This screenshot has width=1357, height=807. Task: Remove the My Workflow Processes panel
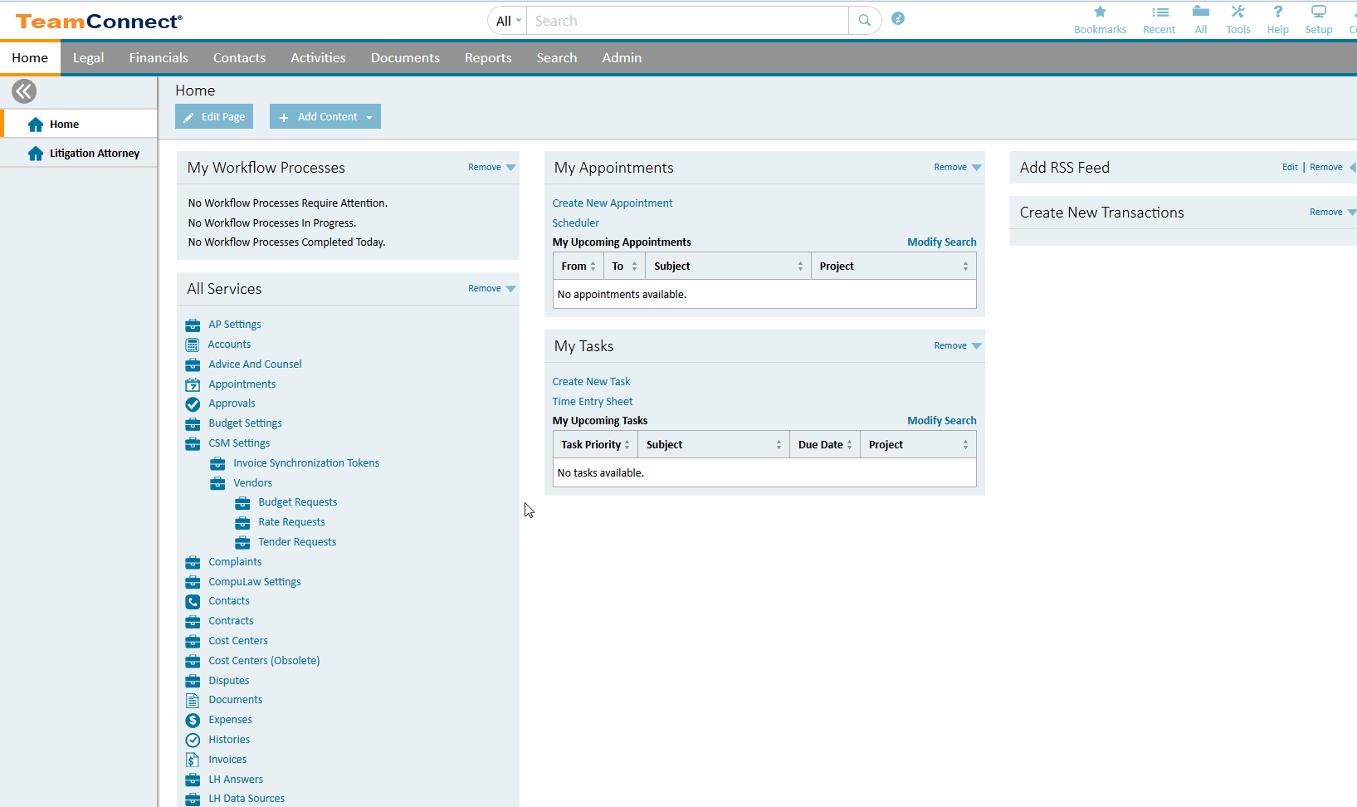point(484,168)
